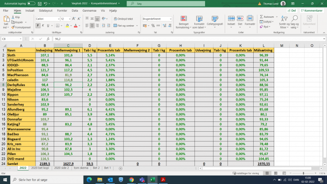Image resolution: width=327 pixels, height=184 pixels.
Task: Click the text orientation icon
Action: [x=104, y=19]
